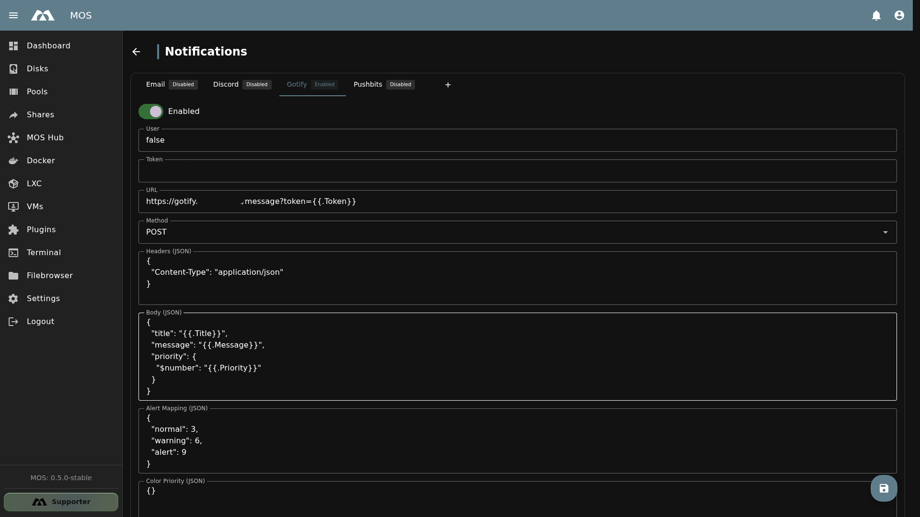Open the user account icon
Screen dimensions: 920x517
899,15
